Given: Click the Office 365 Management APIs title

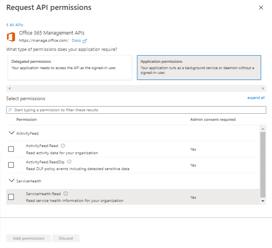Looking at the screenshot, I should [52, 33].
